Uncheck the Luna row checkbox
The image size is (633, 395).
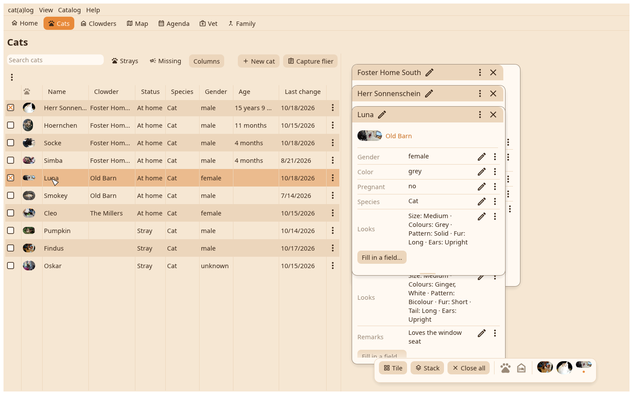(x=11, y=178)
